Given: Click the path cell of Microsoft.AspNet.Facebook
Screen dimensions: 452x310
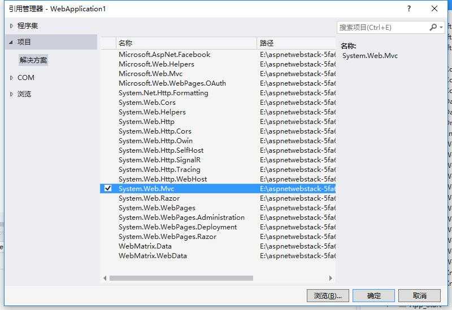Looking at the screenshot, I should pos(297,55).
